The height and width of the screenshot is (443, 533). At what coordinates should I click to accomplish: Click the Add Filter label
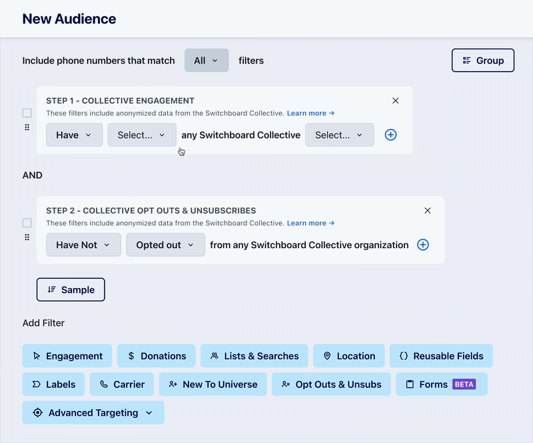click(x=43, y=323)
